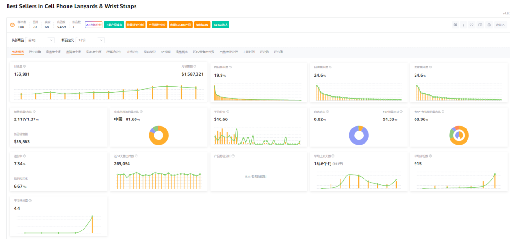Click help icon next to FBA销量占比
Image resolution: width=510 pixels, height=239 pixels.
(402, 111)
